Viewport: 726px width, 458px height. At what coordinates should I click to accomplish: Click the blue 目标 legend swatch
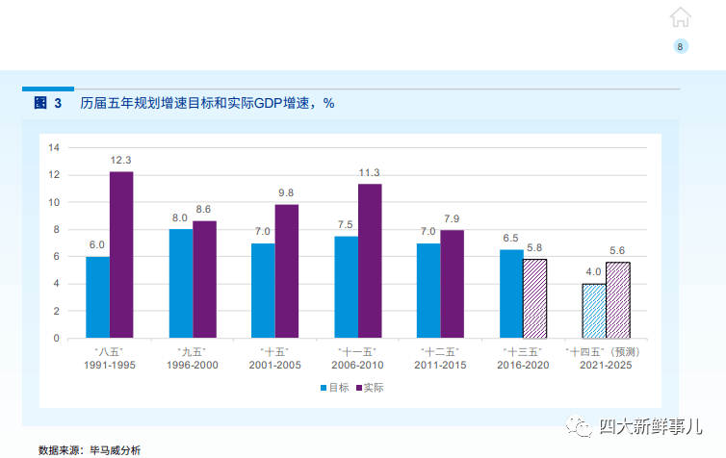pyautogui.click(x=323, y=388)
